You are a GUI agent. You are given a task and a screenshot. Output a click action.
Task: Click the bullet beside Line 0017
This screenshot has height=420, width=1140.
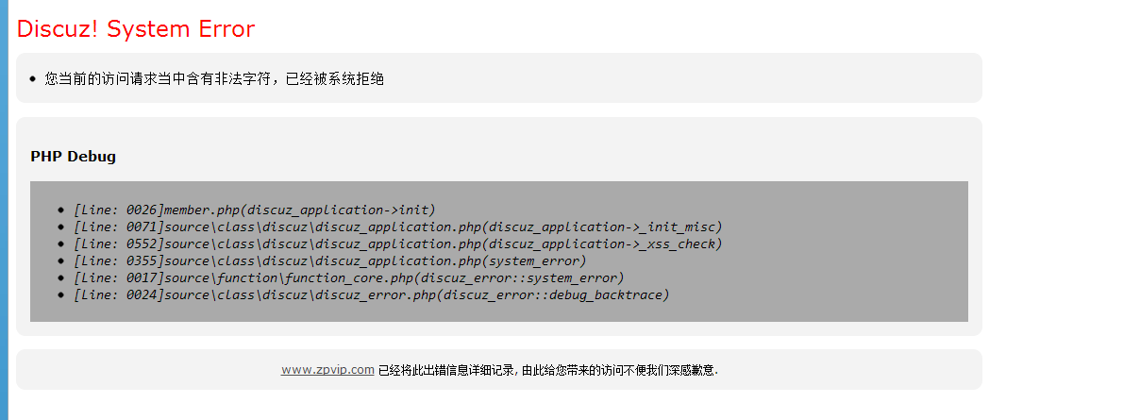61,277
